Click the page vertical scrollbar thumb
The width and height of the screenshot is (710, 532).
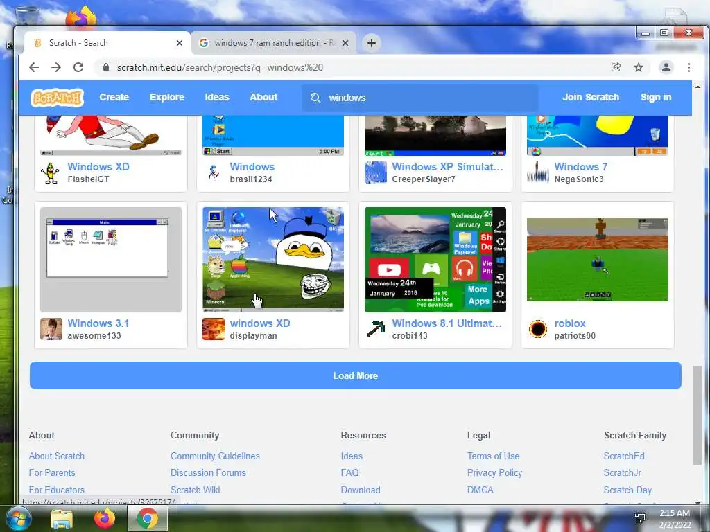(698, 416)
